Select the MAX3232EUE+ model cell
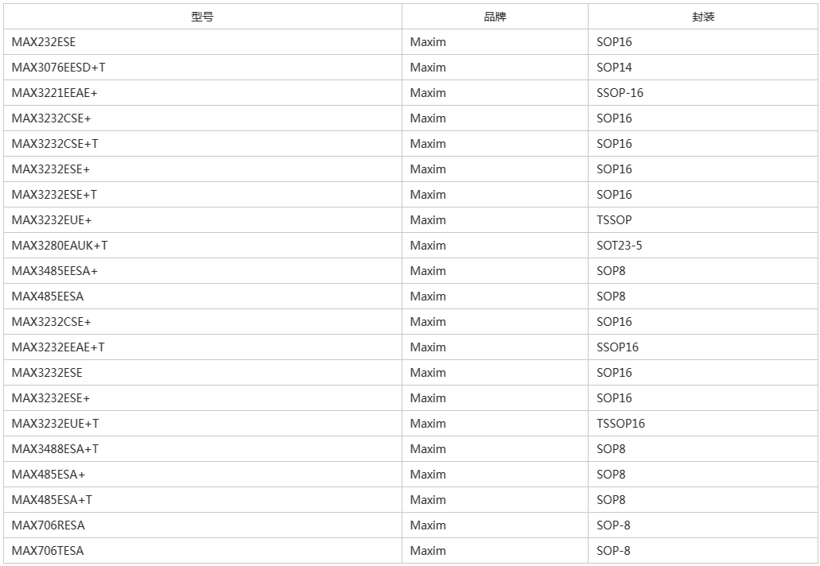Image resolution: width=820 pixels, height=566 pixels. pyautogui.click(x=202, y=220)
